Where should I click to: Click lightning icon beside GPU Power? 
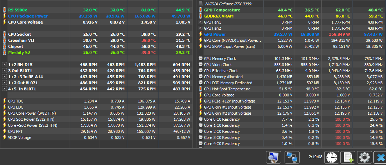click(201, 34)
